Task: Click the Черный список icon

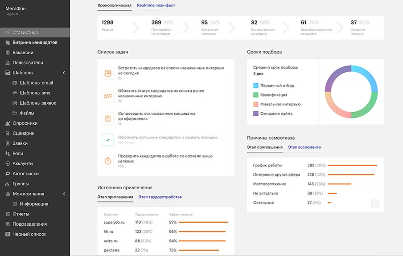Action: coord(8,234)
